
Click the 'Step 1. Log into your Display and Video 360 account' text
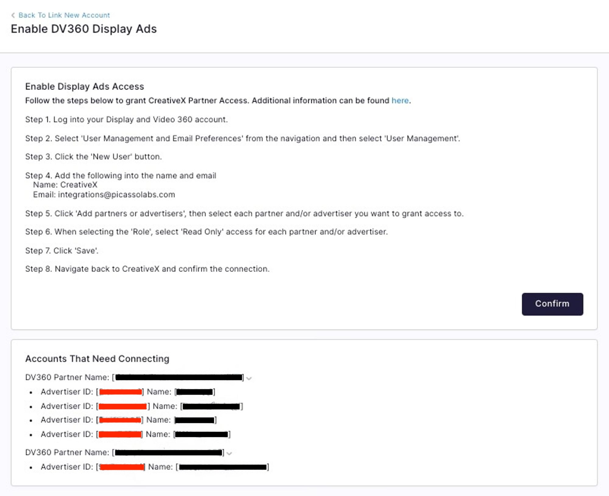point(126,119)
